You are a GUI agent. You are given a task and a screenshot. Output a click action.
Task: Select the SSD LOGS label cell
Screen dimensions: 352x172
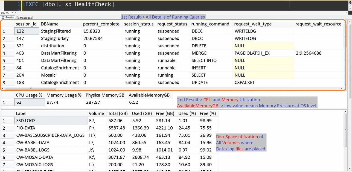tap(51, 121)
